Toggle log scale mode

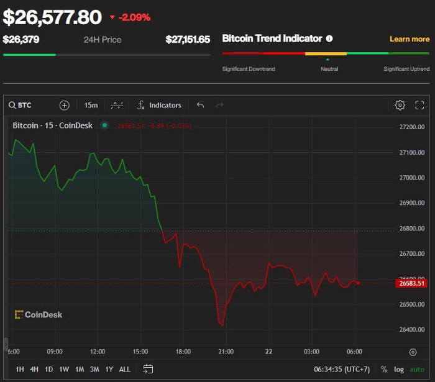(x=399, y=370)
